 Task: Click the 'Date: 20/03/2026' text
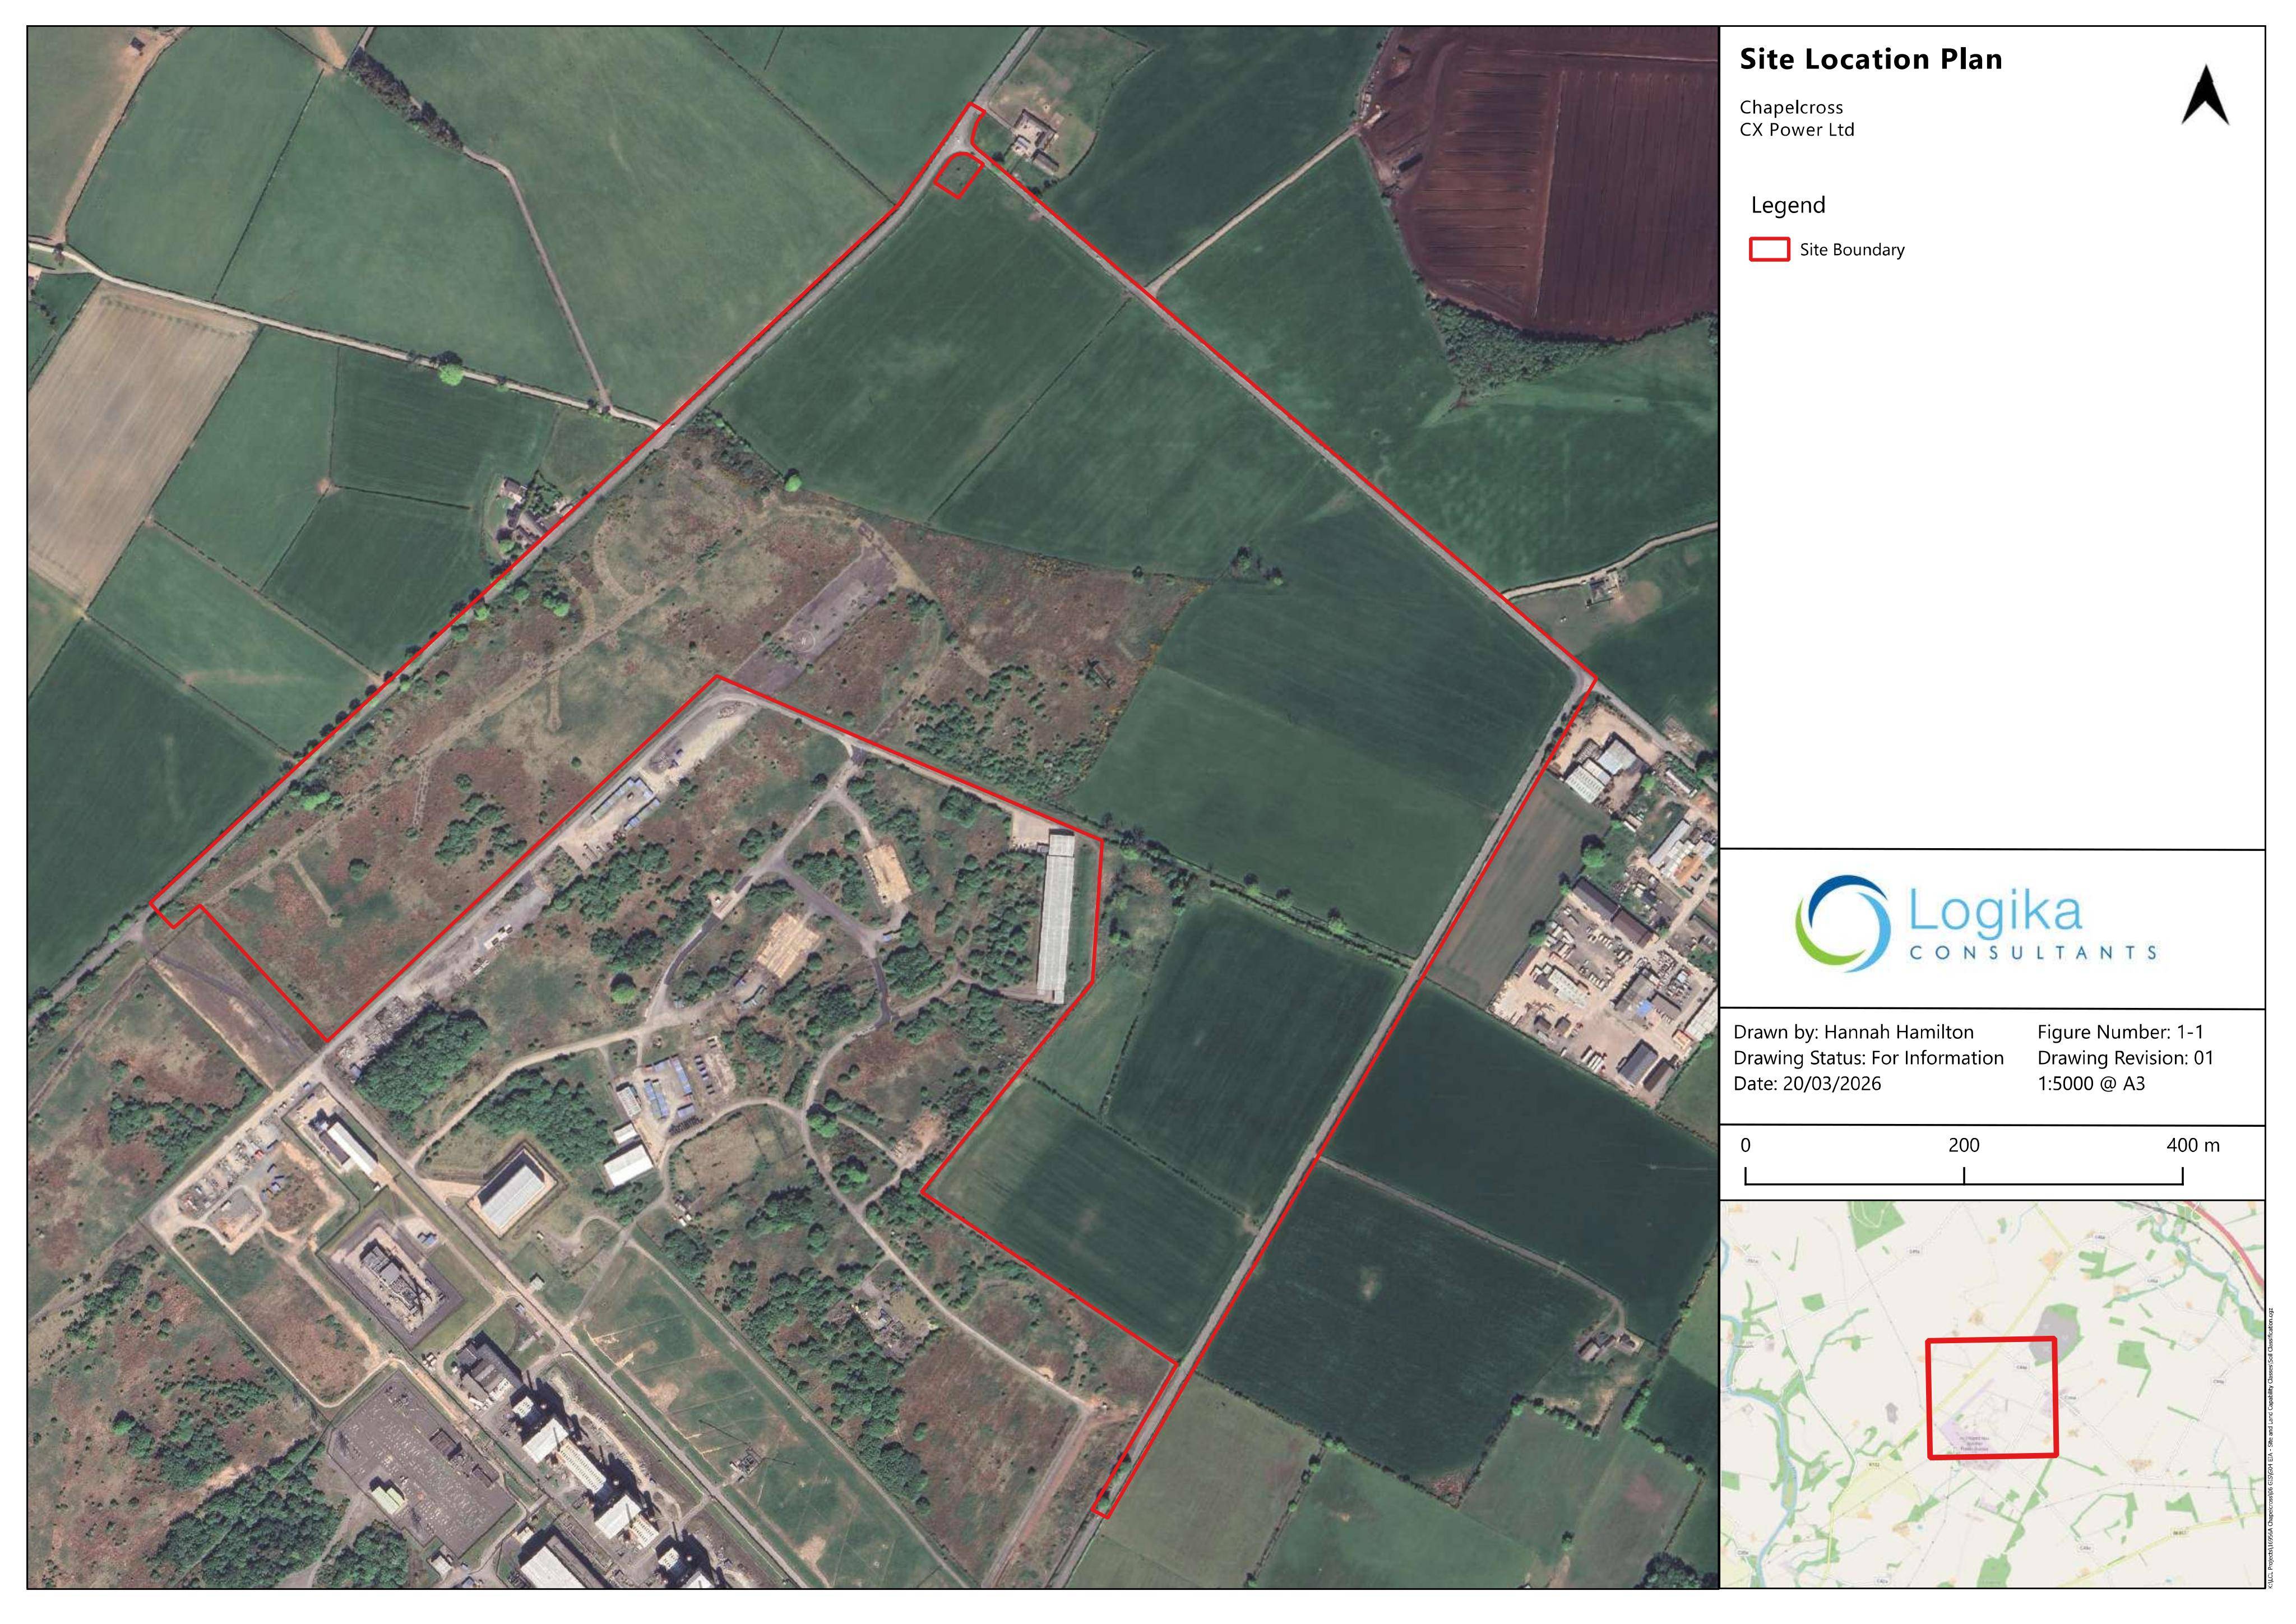point(1807,1084)
